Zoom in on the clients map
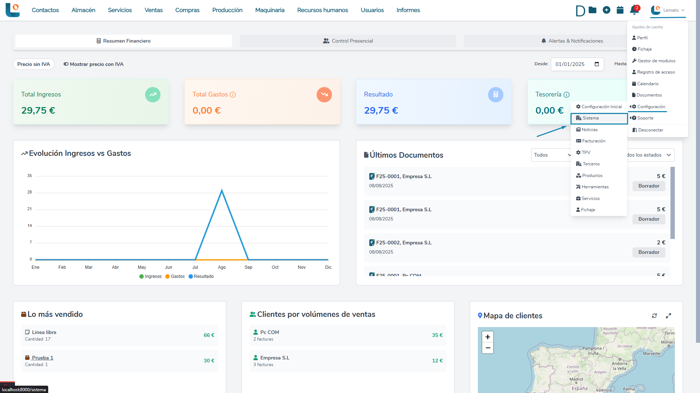Screen dimensions: 700x393 (487, 337)
